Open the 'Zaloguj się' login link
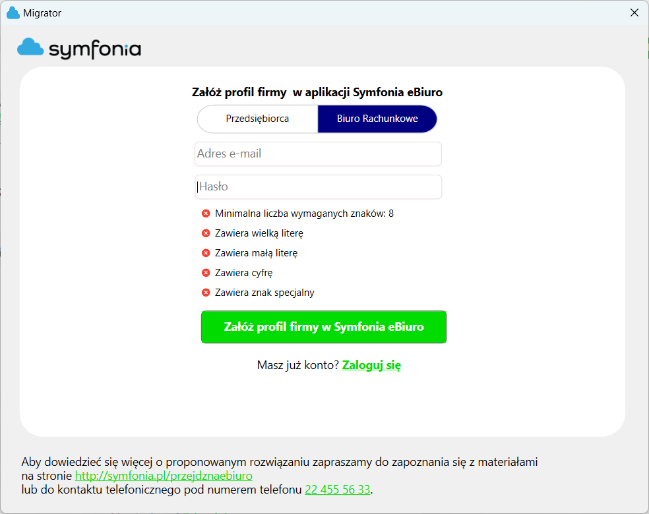Image resolution: width=649 pixels, height=514 pixels. tap(371, 365)
